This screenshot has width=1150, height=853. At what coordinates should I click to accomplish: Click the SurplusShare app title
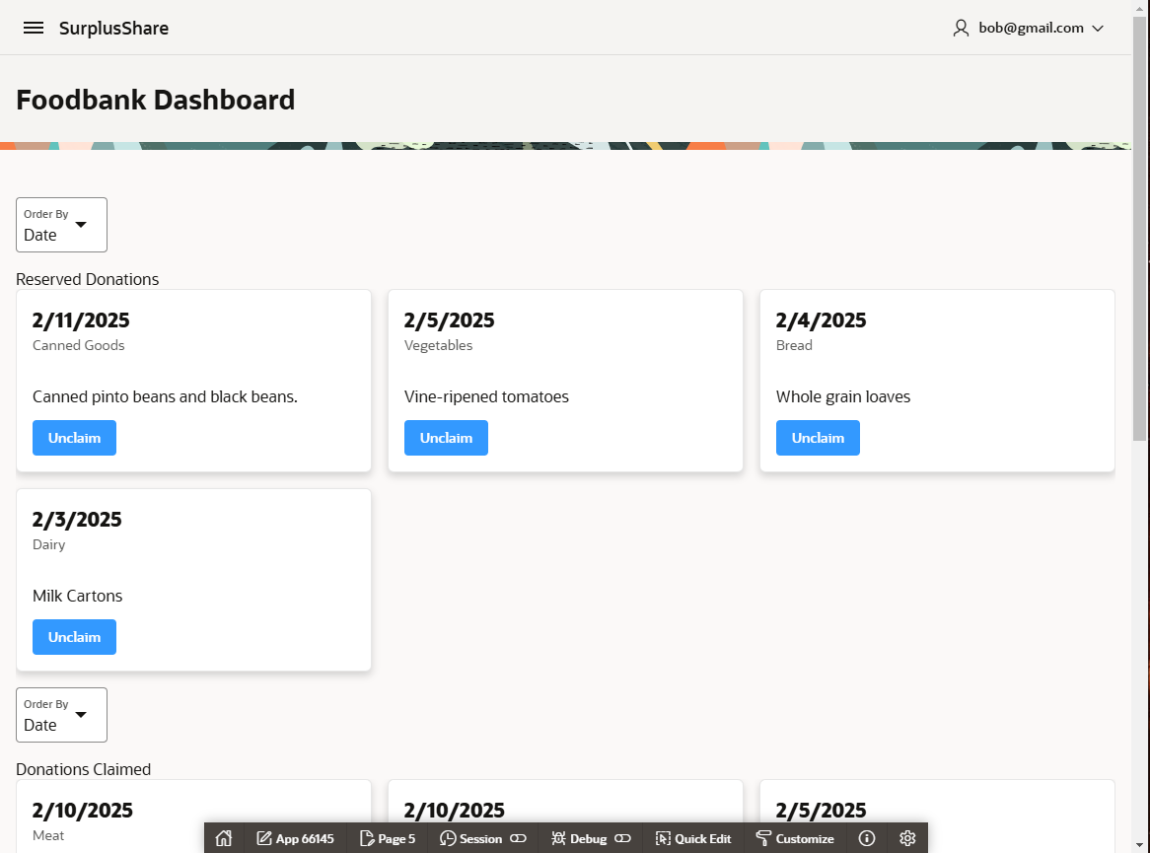(113, 28)
